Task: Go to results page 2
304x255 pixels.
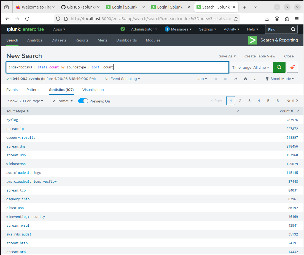Action: click(x=240, y=101)
